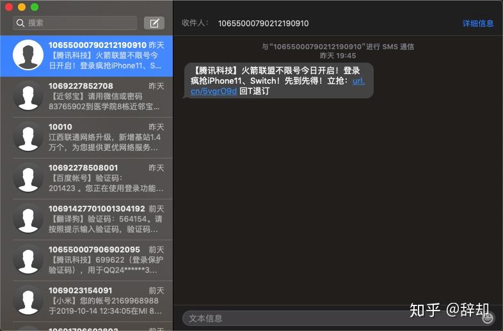Click 小米 您的帐号 preview text

pyautogui.click(x=105, y=306)
